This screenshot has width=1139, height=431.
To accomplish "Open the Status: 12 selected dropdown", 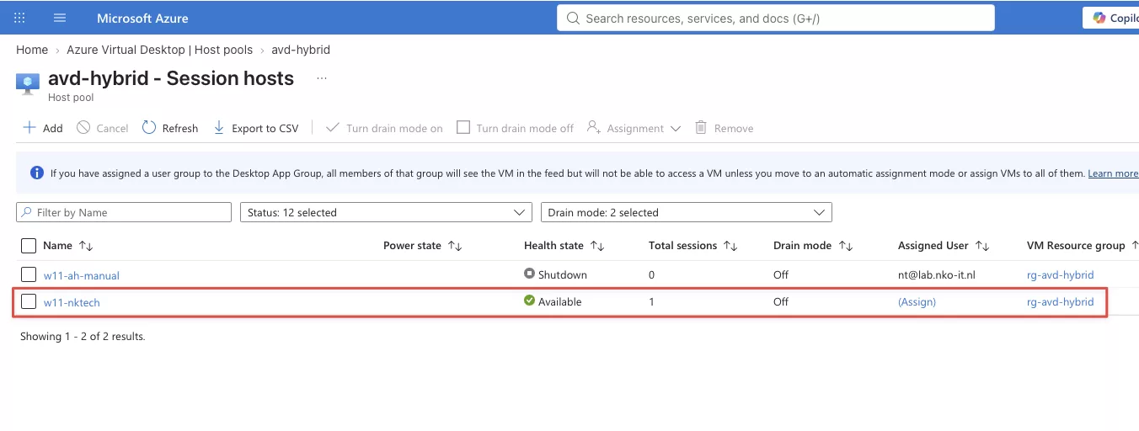I will tap(386, 212).
